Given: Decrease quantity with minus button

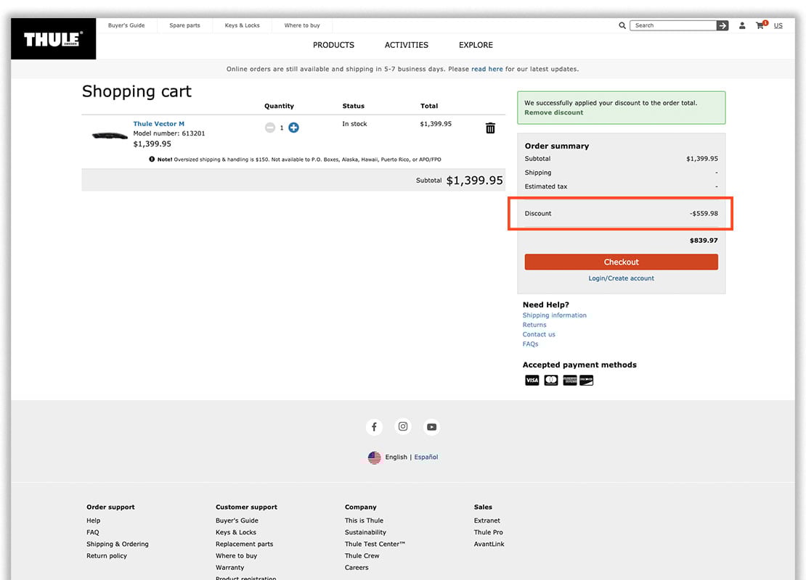Looking at the screenshot, I should pos(270,128).
